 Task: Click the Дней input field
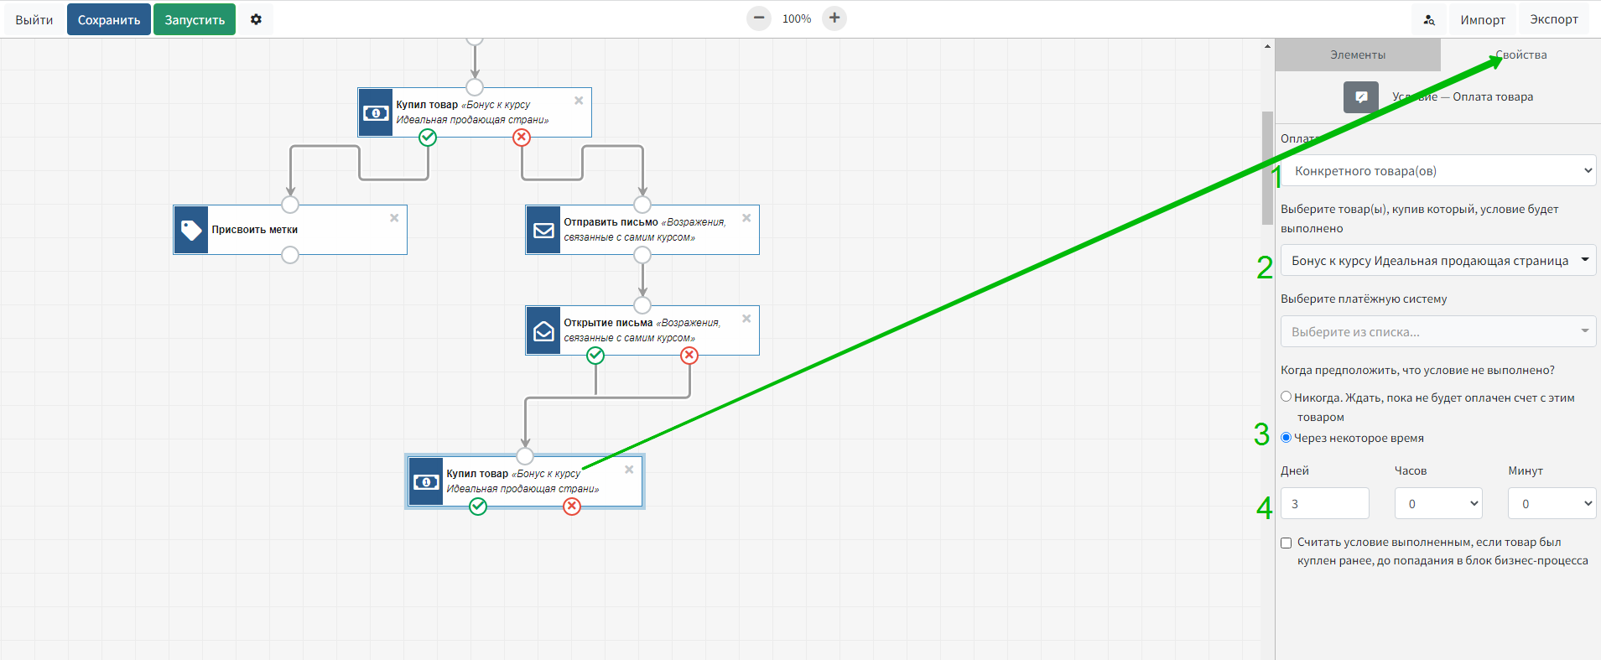[x=1324, y=504]
